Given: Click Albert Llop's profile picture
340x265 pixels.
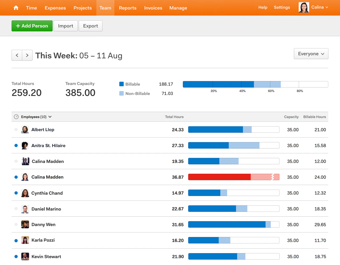Looking at the screenshot, I should coord(25,129).
